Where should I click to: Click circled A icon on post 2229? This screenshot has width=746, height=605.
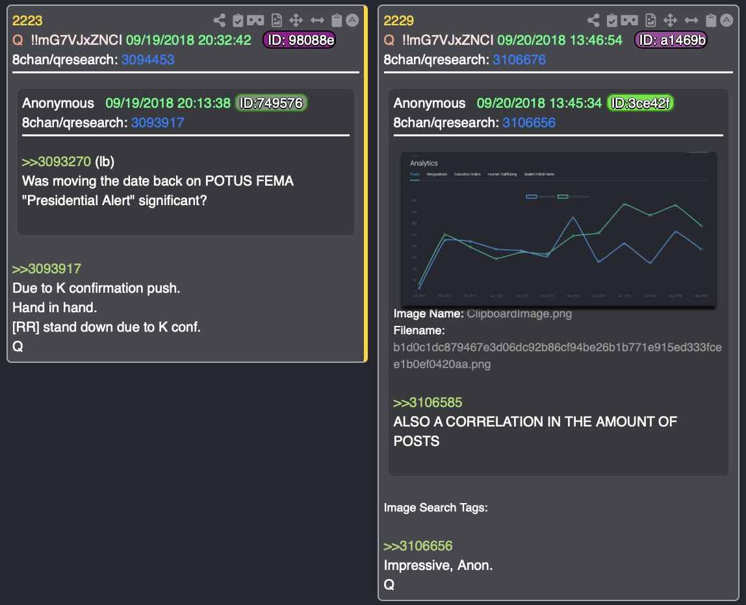727,20
